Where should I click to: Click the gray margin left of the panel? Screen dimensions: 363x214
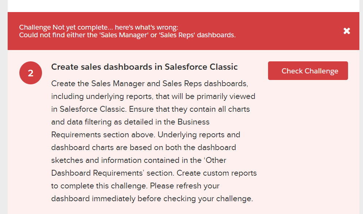[4, 110]
